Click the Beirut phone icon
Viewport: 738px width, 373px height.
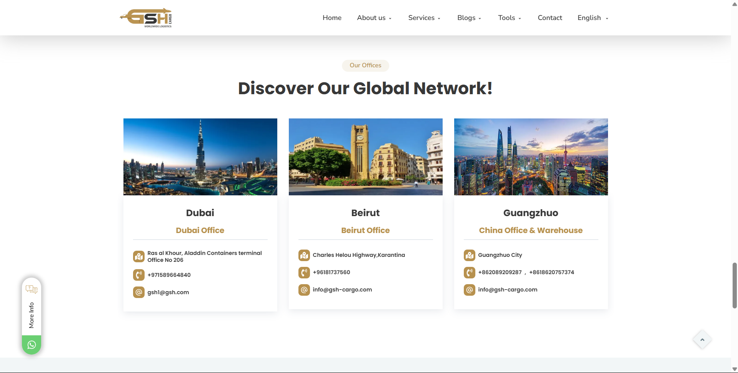304,273
